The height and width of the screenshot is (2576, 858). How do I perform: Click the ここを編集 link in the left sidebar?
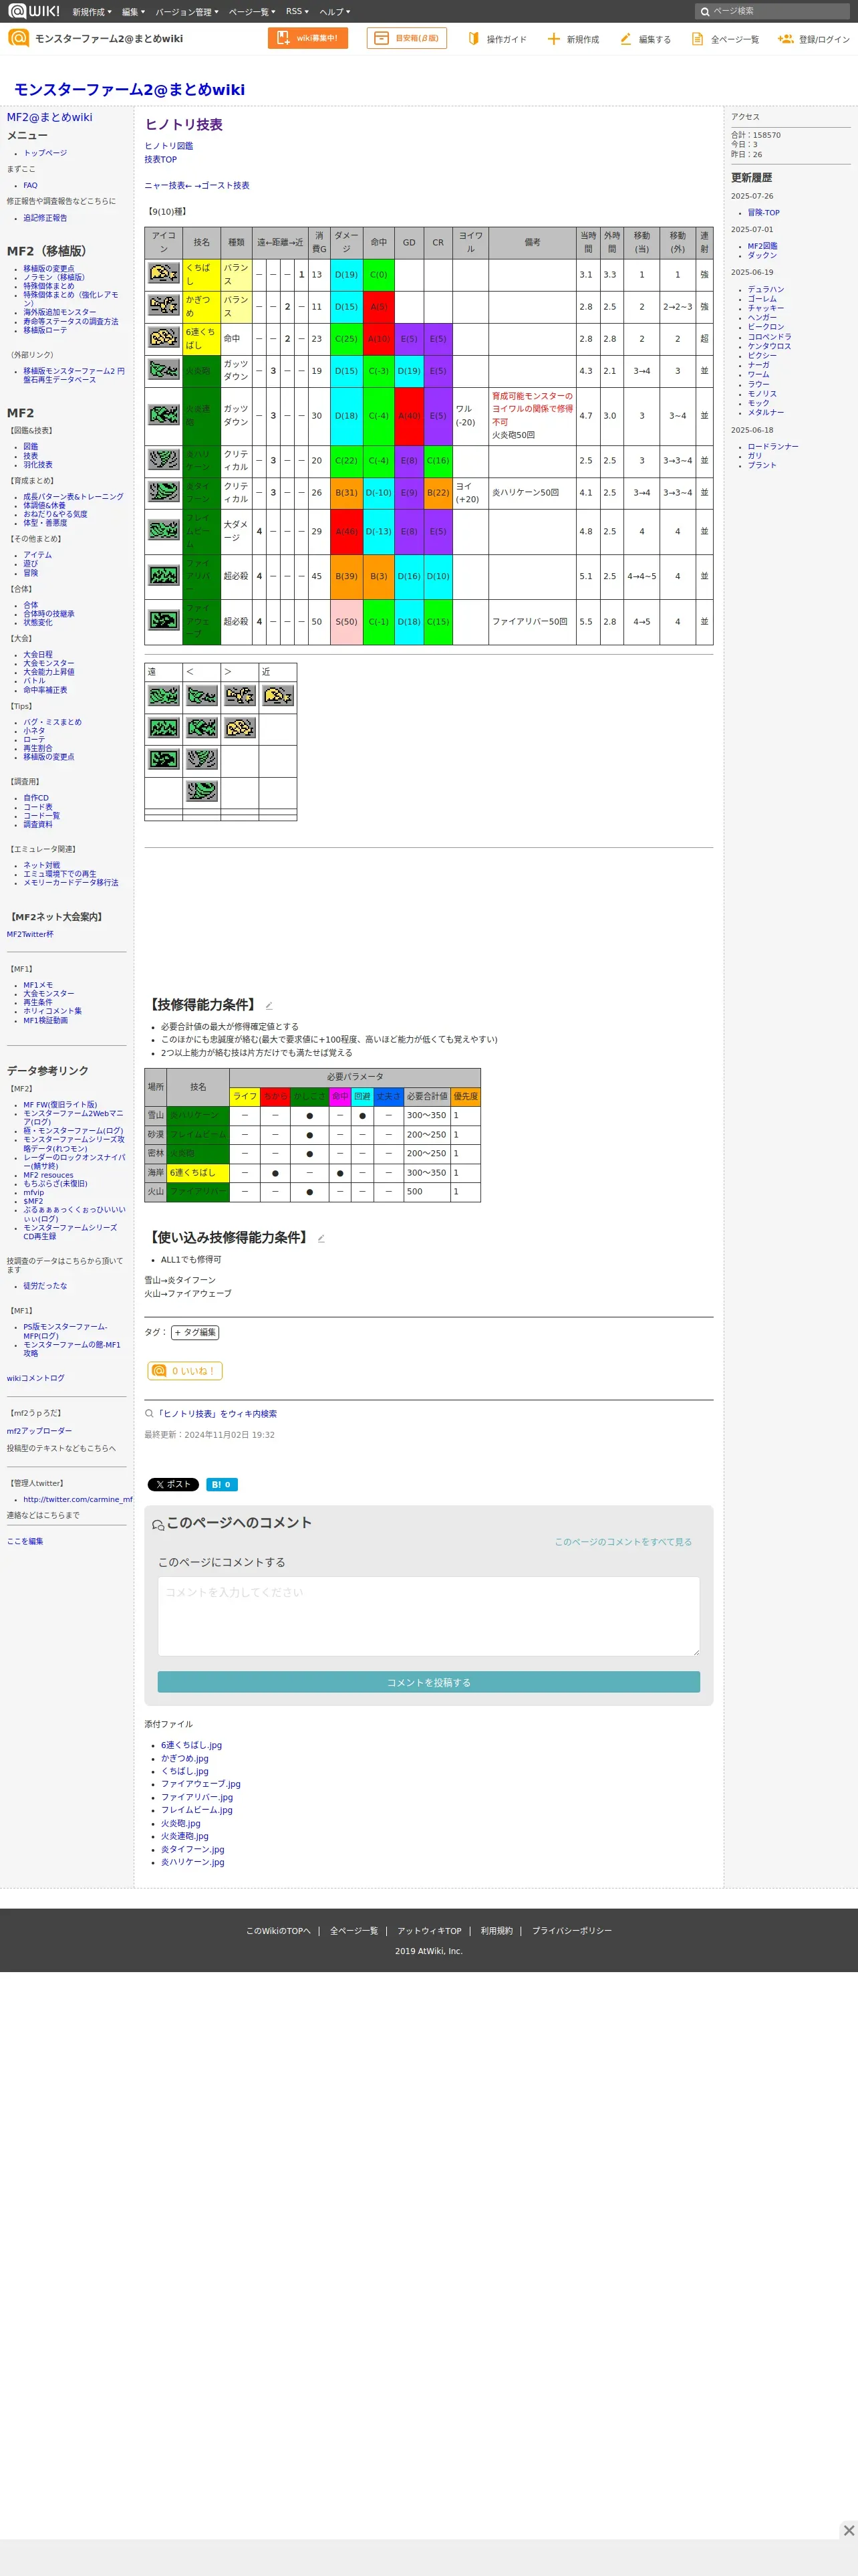(x=25, y=1541)
